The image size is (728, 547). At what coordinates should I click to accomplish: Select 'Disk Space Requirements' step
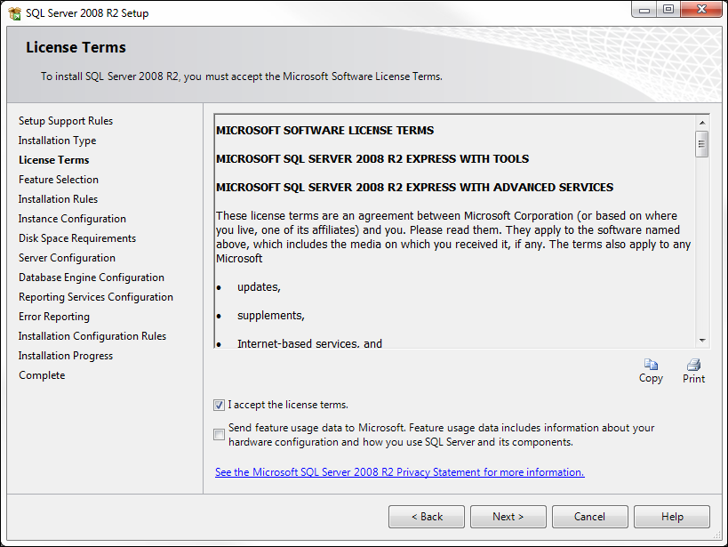pyautogui.click(x=77, y=238)
